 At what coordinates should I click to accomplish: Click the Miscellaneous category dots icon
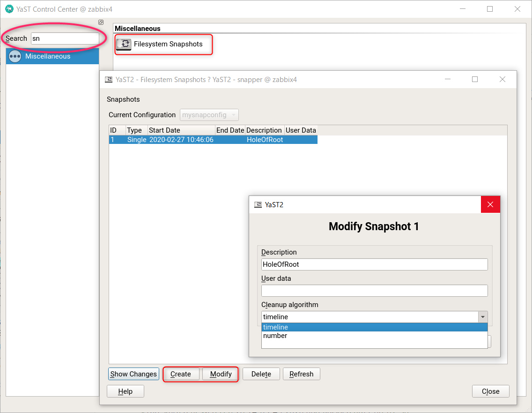pos(15,56)
